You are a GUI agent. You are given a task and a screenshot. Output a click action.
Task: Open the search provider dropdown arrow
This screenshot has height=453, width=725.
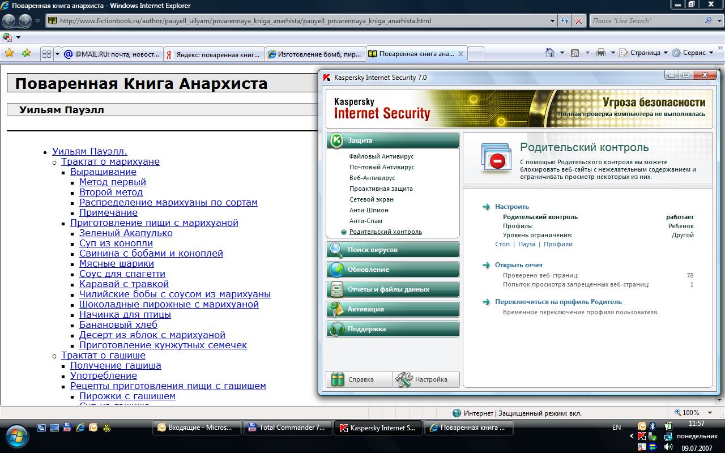point(718,20)
